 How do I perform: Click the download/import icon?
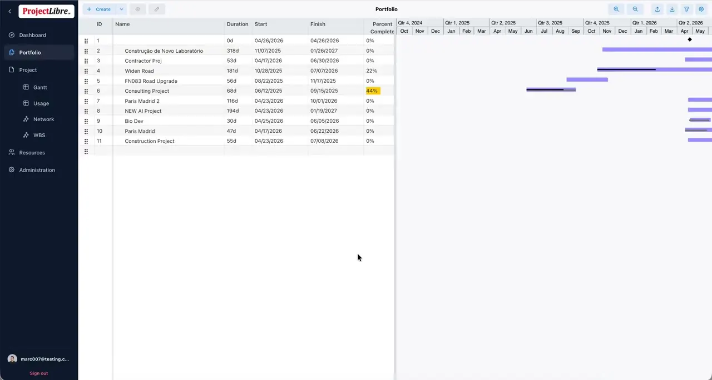[x=672, y=9]
